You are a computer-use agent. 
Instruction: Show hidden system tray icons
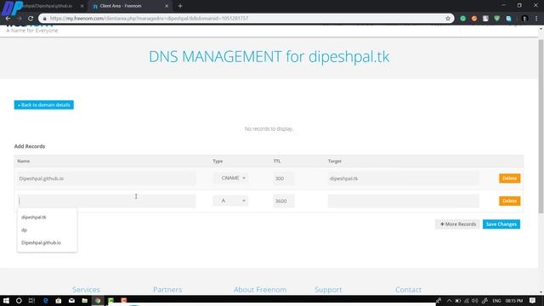[x=449, y=300]
